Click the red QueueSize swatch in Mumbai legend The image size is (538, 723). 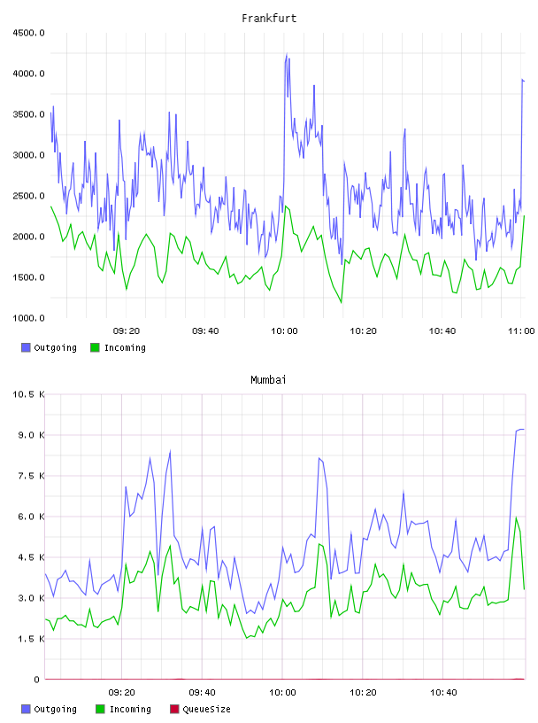(x=174, y=709)
